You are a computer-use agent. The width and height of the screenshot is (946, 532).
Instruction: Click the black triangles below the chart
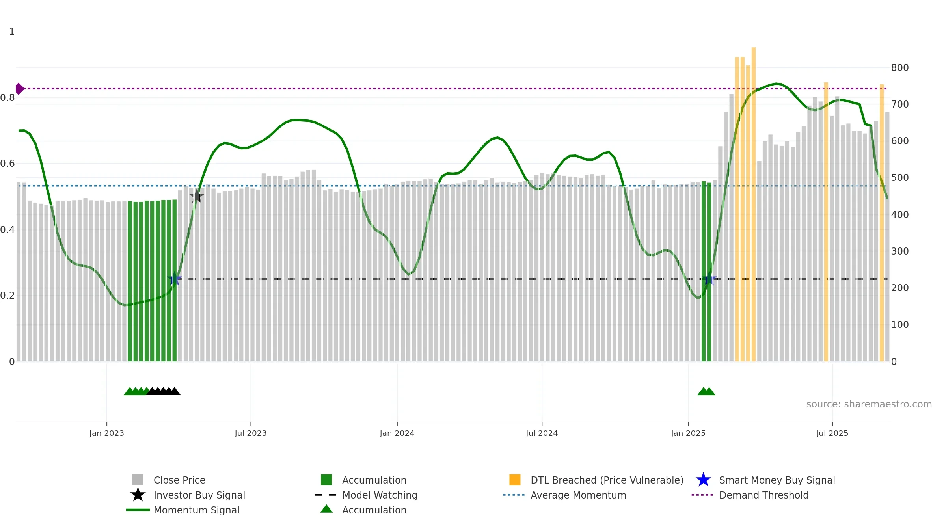[163, 391]
